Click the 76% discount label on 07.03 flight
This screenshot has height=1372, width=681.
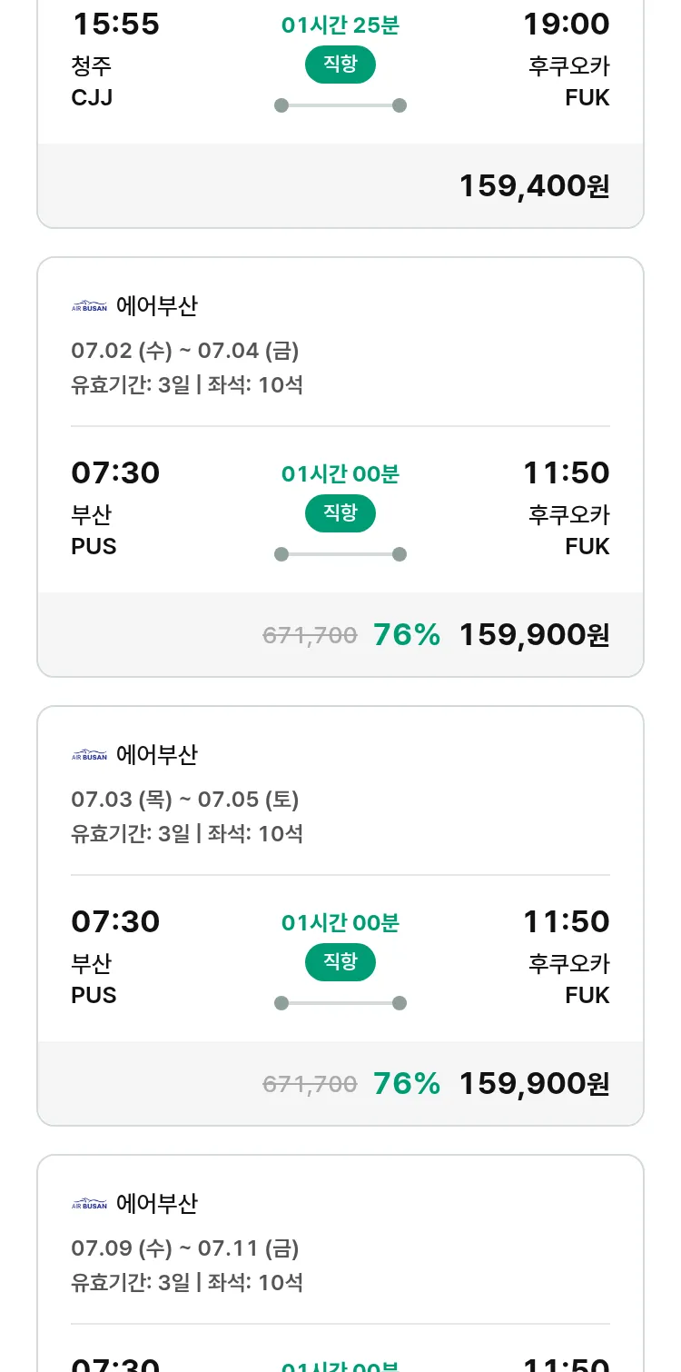[x=407, y=1084]
